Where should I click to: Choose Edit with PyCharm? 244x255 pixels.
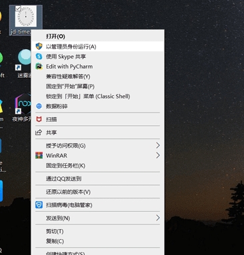98,67
